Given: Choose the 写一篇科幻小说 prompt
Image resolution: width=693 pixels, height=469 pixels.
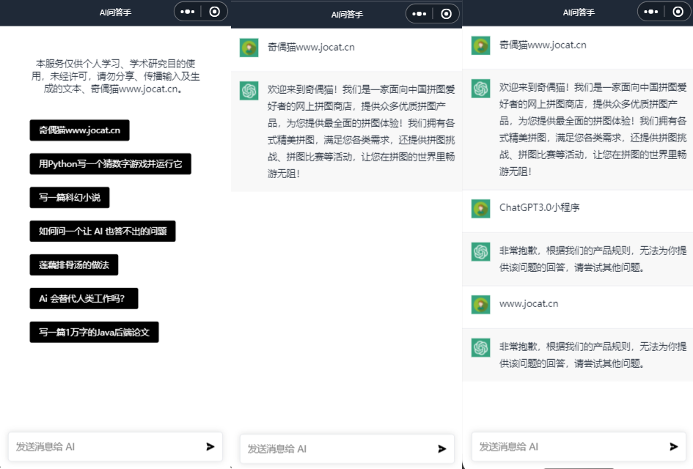Looking at the screenshot, I should (x=70, y=197).
